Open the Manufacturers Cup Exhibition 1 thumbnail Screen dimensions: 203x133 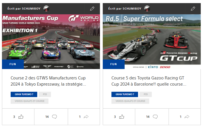pyautogui.click(x=51, y=42)
